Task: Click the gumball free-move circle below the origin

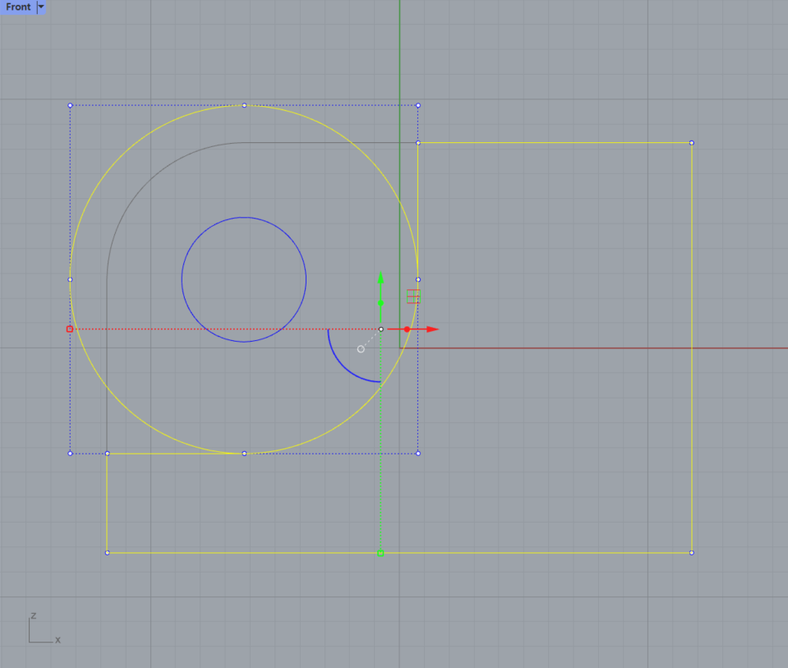Action: click(361, 349)
